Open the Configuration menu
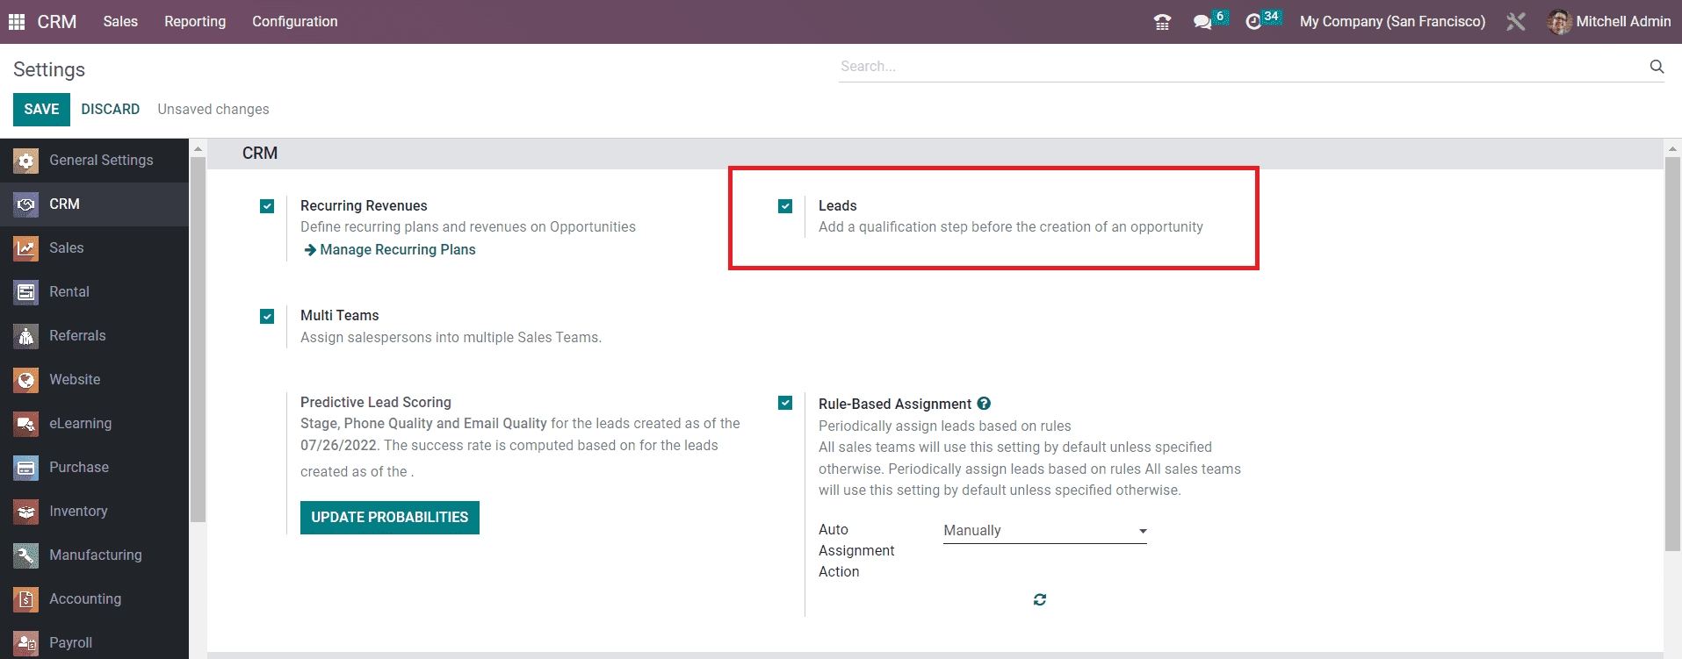This screenshot has width=1682, height=659. coord(294,22)
